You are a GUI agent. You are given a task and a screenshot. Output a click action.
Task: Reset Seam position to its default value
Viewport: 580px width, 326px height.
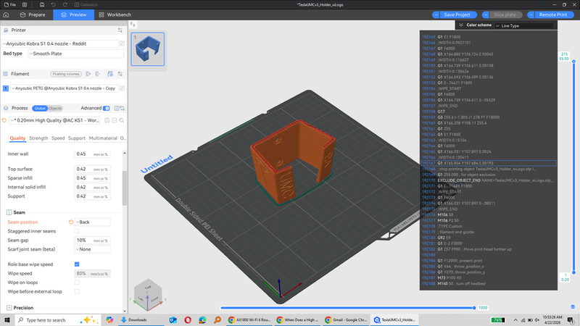pos(70,222)
